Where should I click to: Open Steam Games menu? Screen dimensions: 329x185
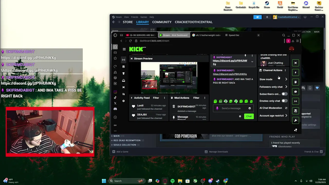144,17
